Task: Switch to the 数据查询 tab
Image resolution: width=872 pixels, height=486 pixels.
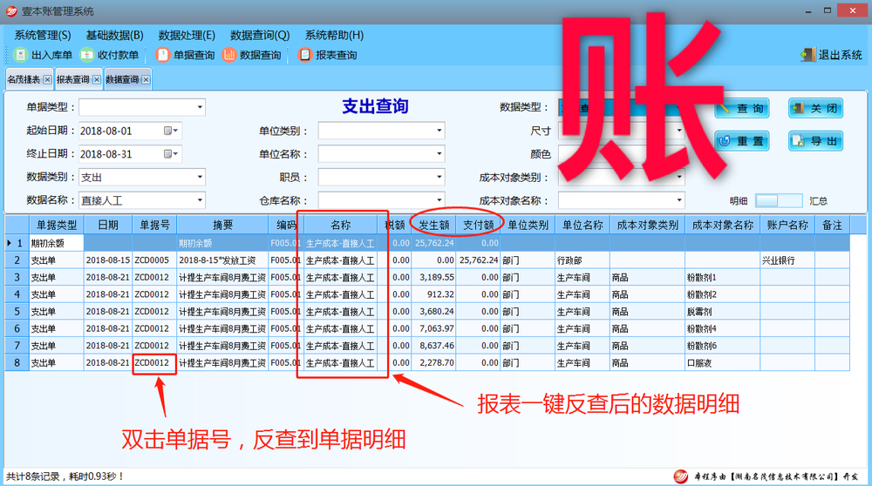Action: (122, 79)
